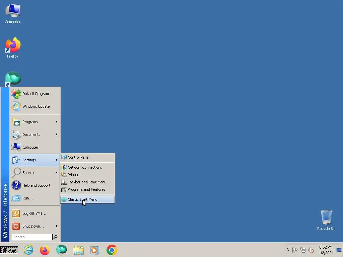Click the red Shut Down power icon
This screenshot has width=343, height=257.
(x=16, y=226)
